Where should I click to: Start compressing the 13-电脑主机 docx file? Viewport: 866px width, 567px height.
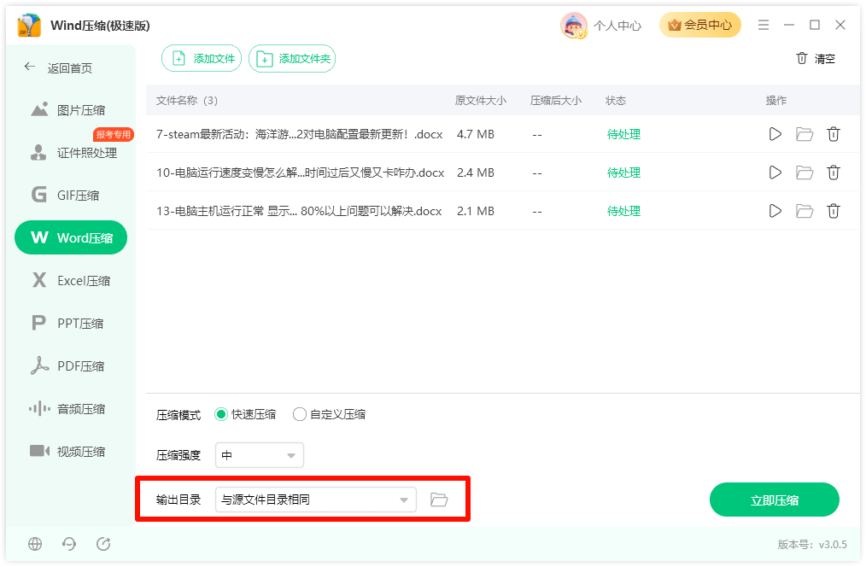point(775,211)
